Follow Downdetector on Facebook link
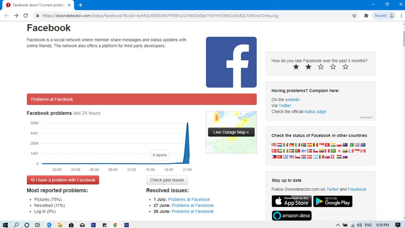 pyautogui.click(x=357, y=189)
